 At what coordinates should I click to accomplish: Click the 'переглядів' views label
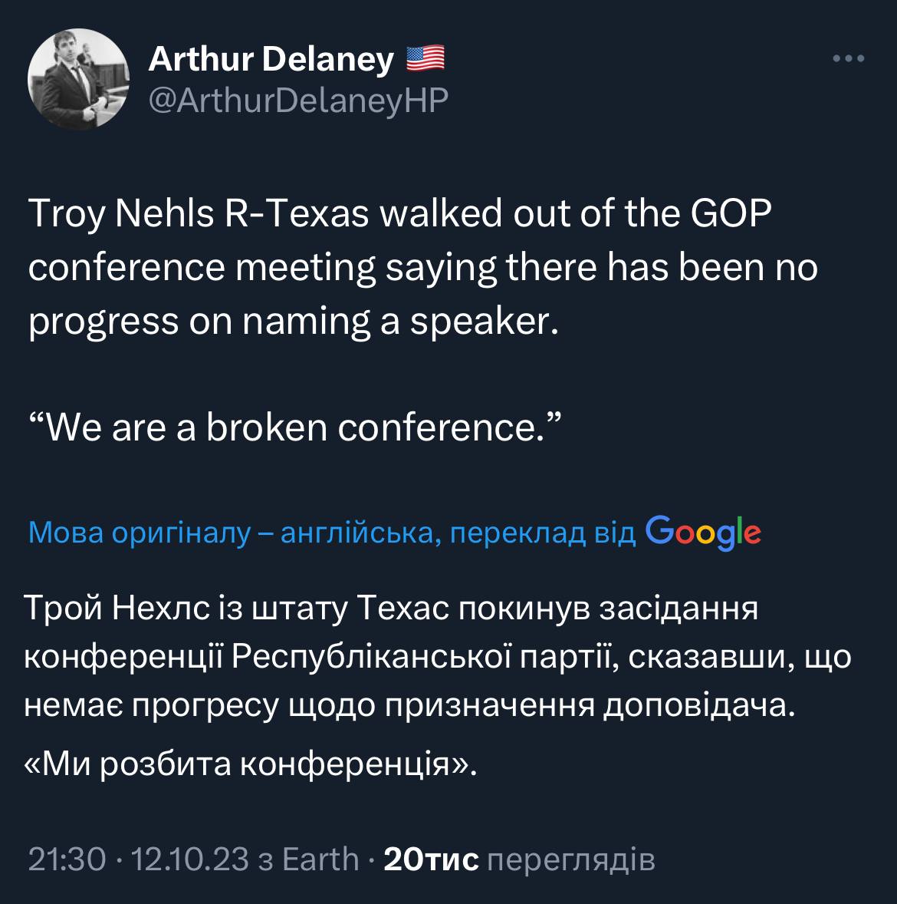click(571, 859)
